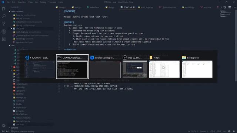Select the OBS 23.1.0 window thumbnail
237x133 pixels.
tap(135, 66)
